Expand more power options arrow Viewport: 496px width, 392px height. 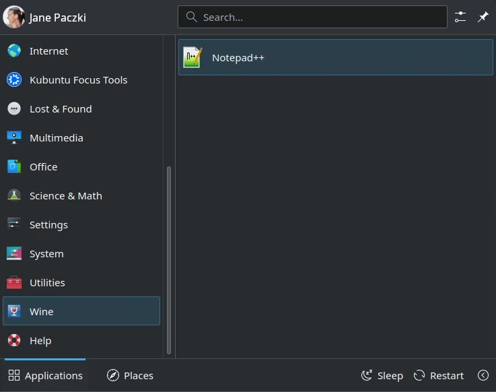[483, 375]
